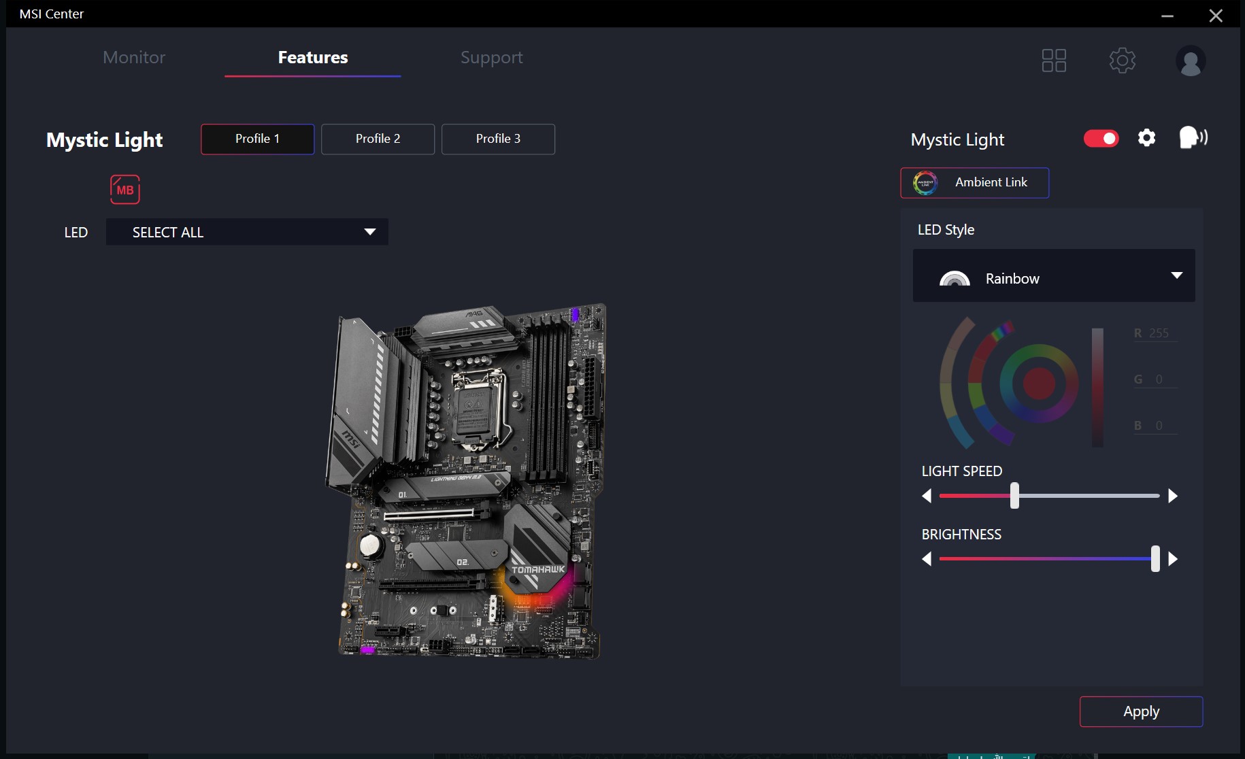
Task: Click the Ambient Link button
Action: (974, 183)
